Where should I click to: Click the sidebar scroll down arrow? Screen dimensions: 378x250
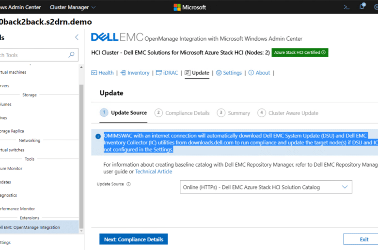[81, 231]
